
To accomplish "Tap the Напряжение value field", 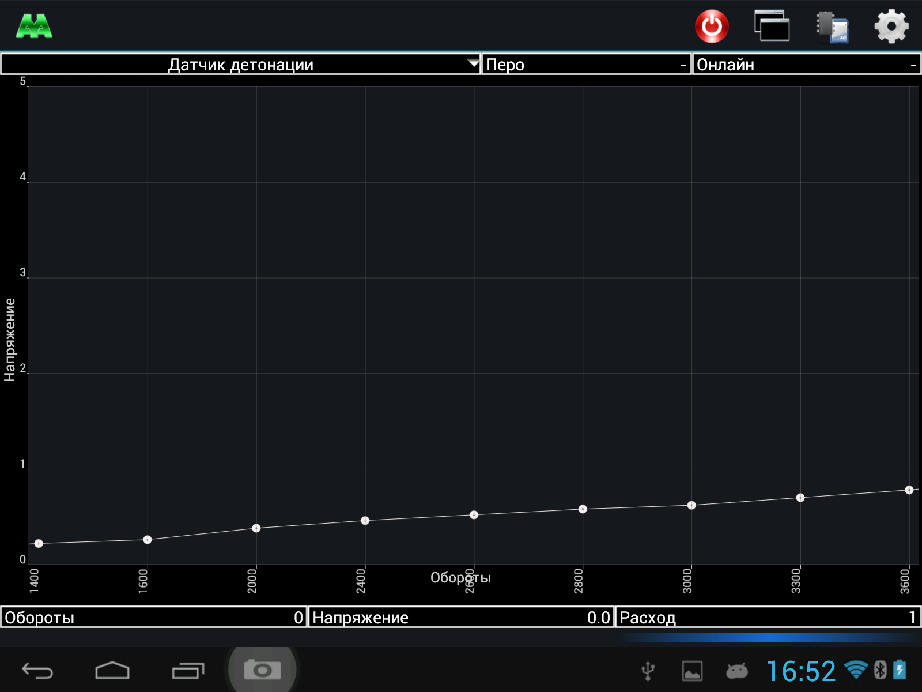I will (461, 618).
